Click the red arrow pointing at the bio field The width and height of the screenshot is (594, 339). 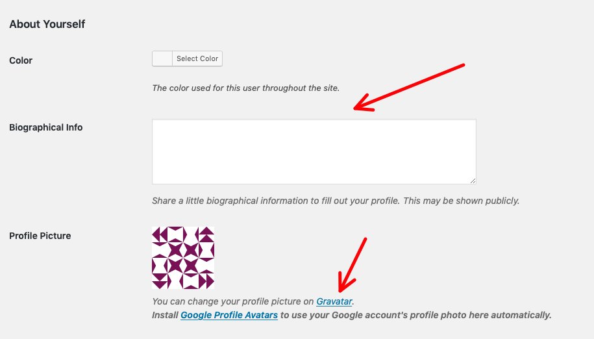(x=409, y=86)
